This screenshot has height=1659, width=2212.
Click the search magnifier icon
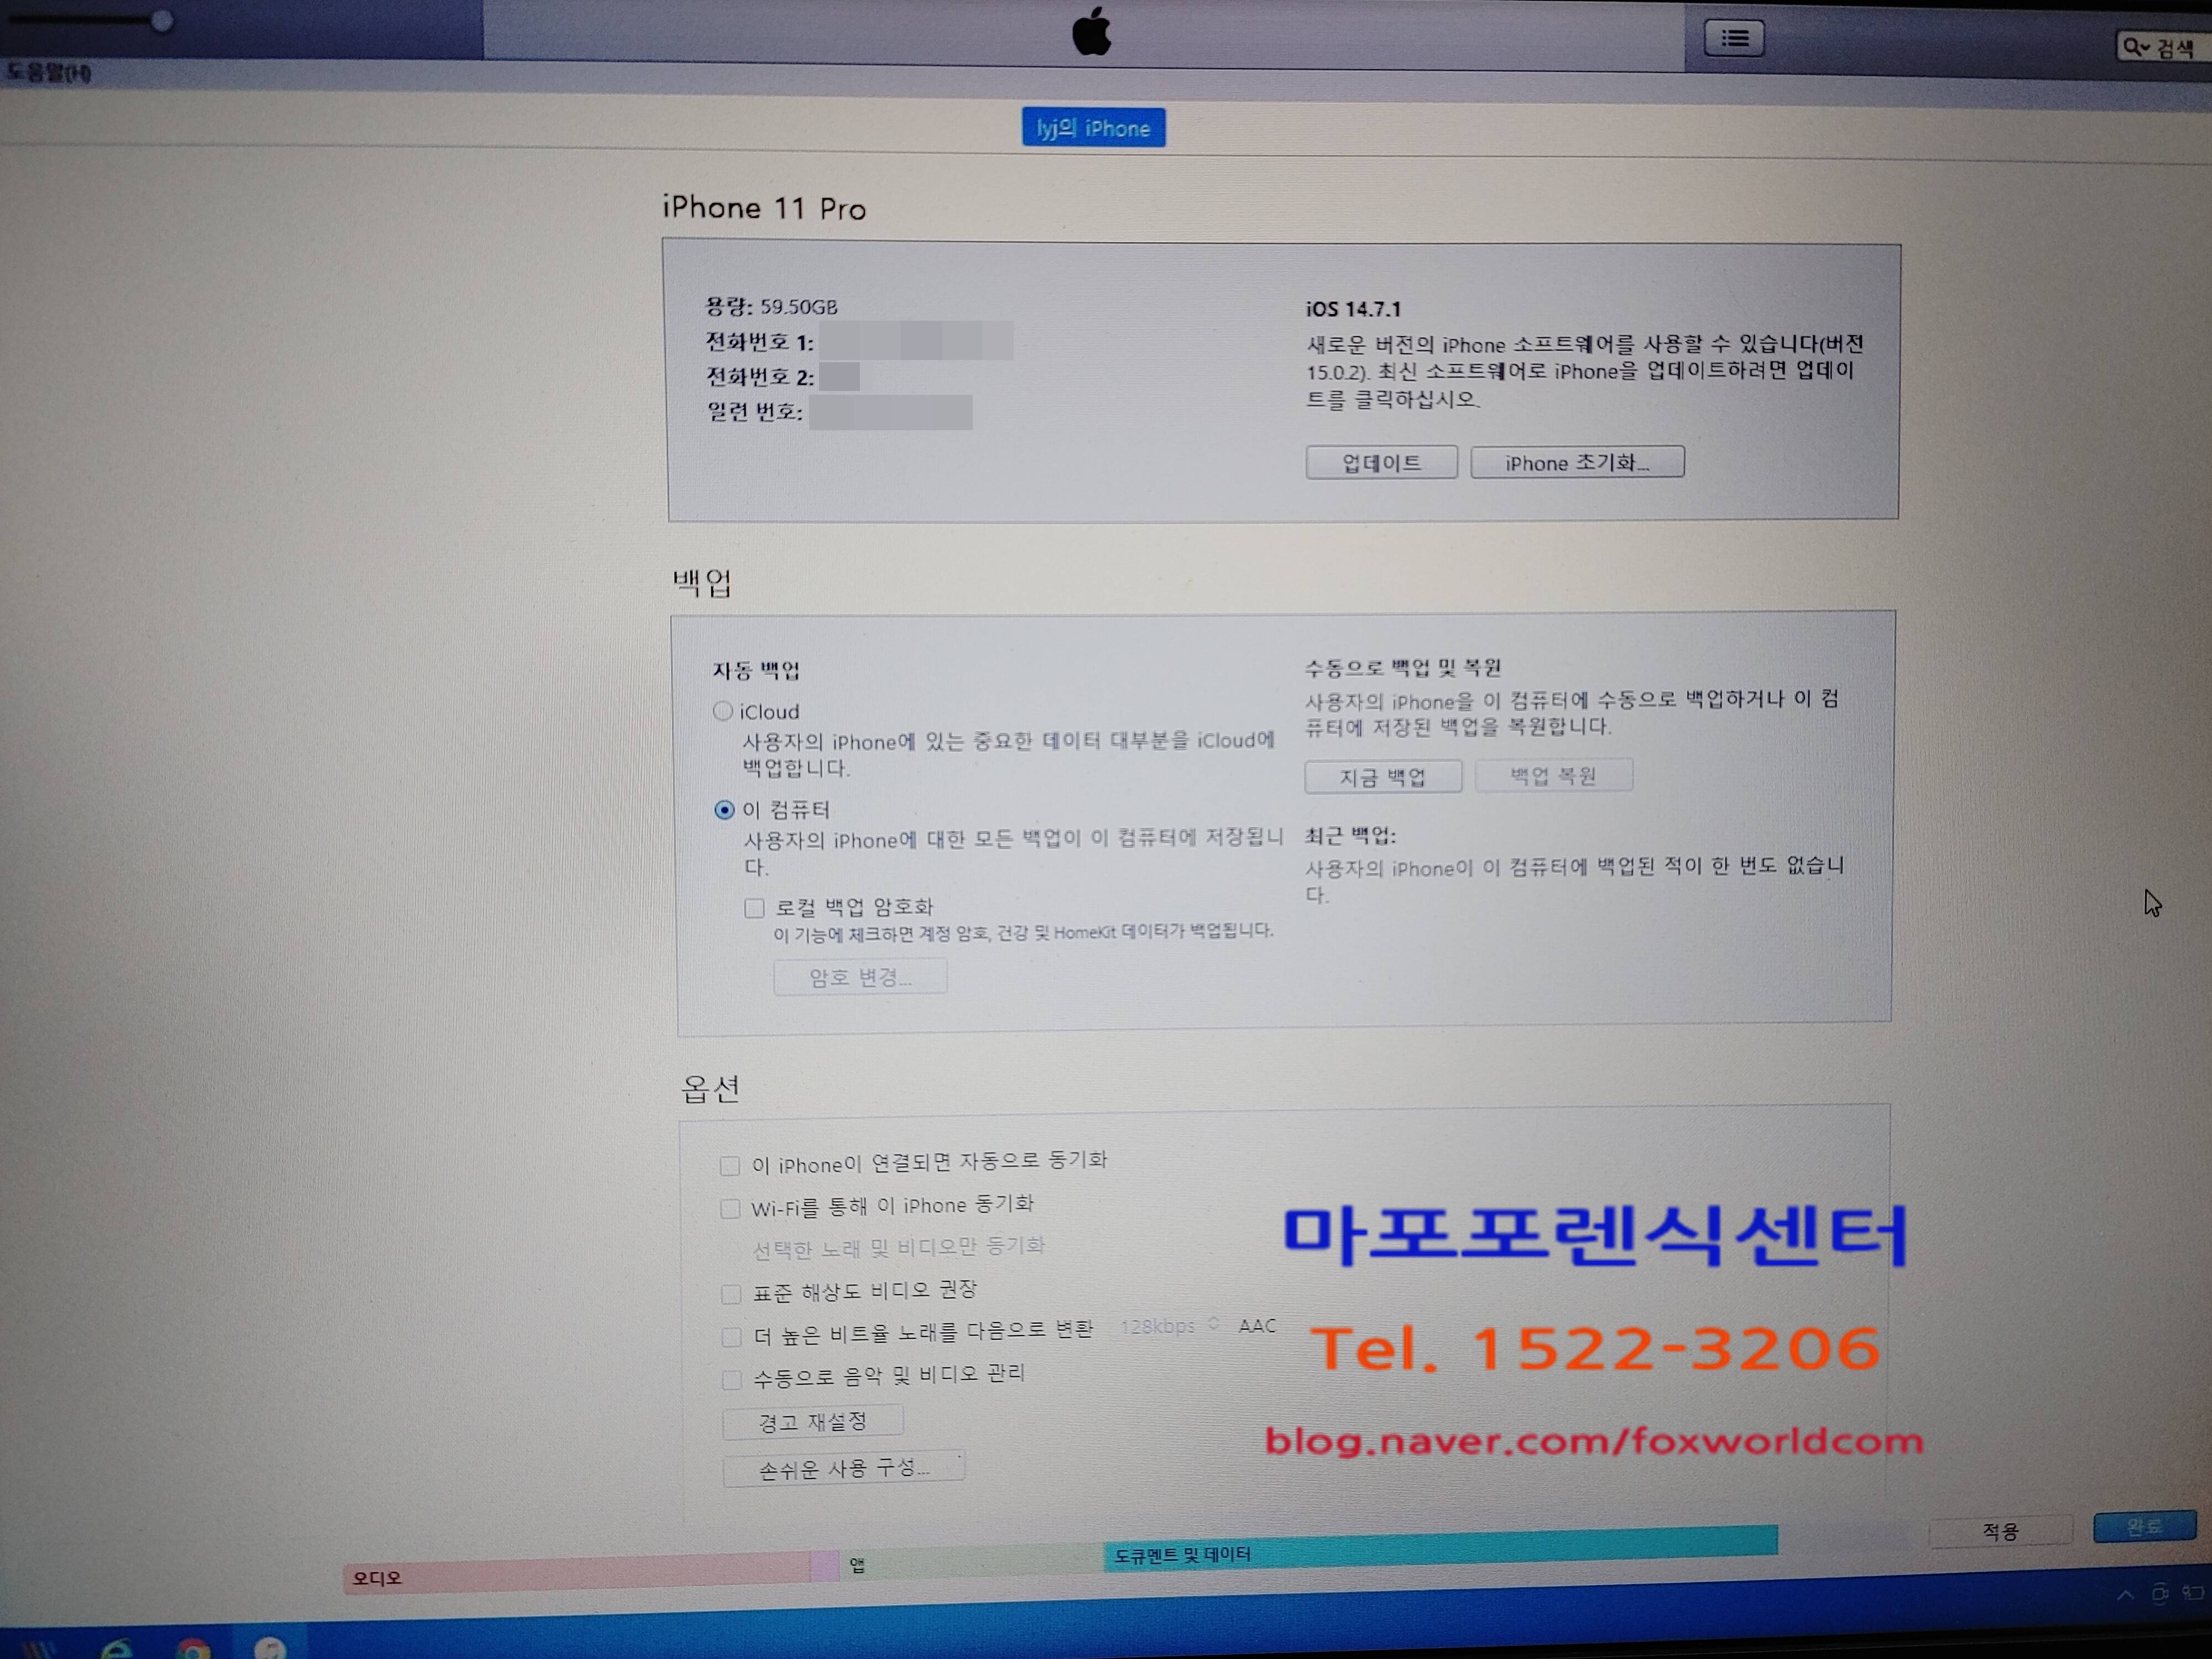pos(2134,46)
